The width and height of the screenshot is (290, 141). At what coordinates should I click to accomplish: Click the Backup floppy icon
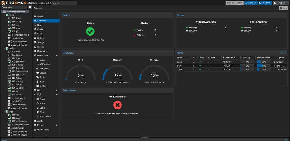35,47
